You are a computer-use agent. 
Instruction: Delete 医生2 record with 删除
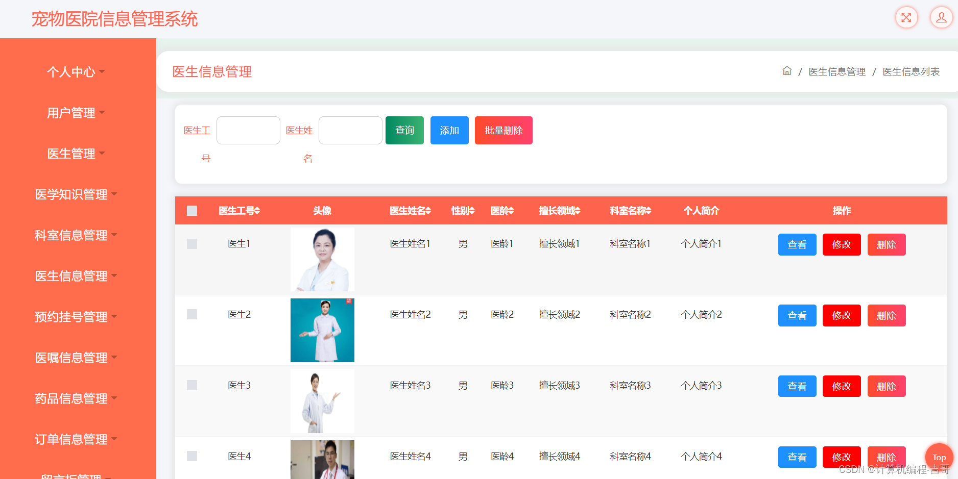tap(887, 315)
